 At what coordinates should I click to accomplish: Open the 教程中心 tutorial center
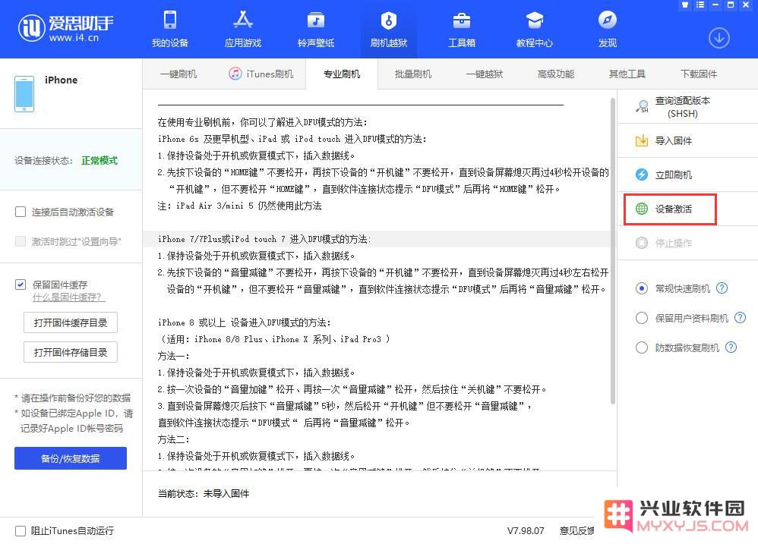point(534,30)
